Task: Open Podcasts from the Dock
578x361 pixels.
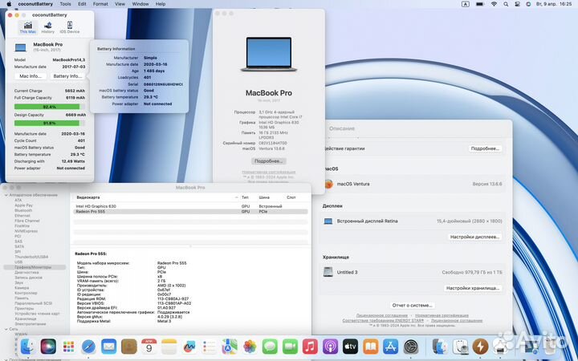Action: tap(330, 347)
